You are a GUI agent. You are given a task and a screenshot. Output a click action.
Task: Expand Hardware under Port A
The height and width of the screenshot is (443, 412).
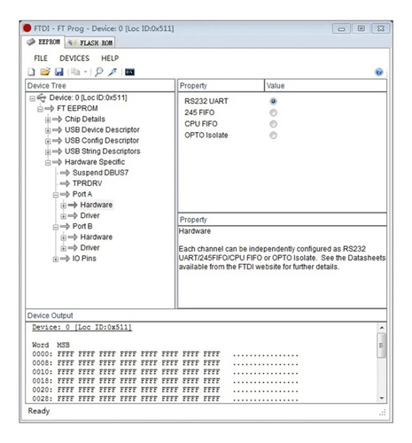pyautogui.click(x=63, y=206)
